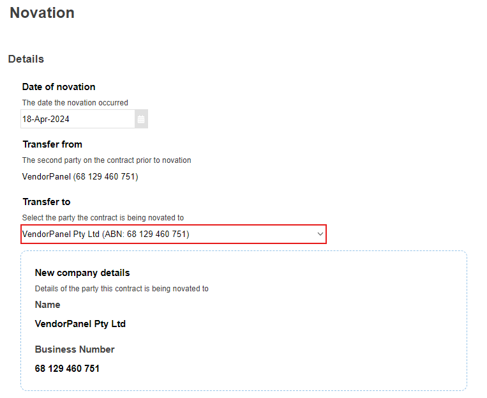Click the VendorPanel (68 129 460 751) transfer-from value

[80, 176]
